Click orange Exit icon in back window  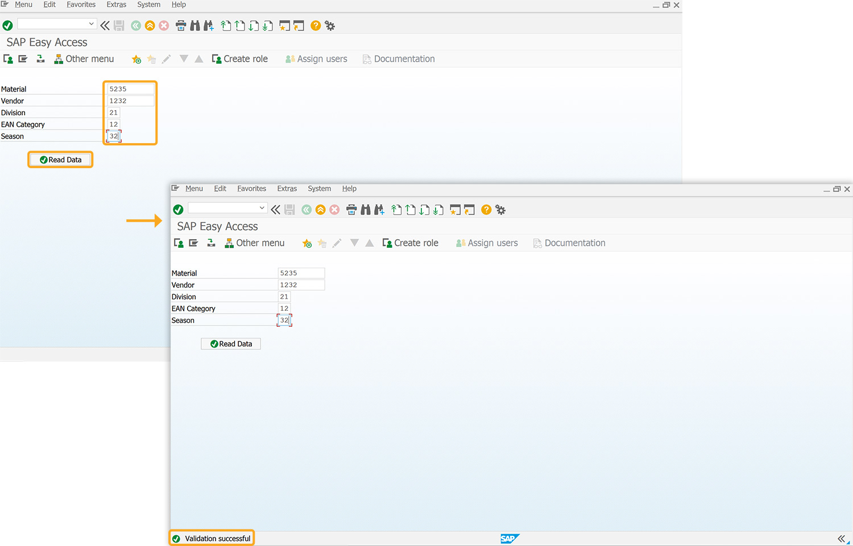(150, 26)
